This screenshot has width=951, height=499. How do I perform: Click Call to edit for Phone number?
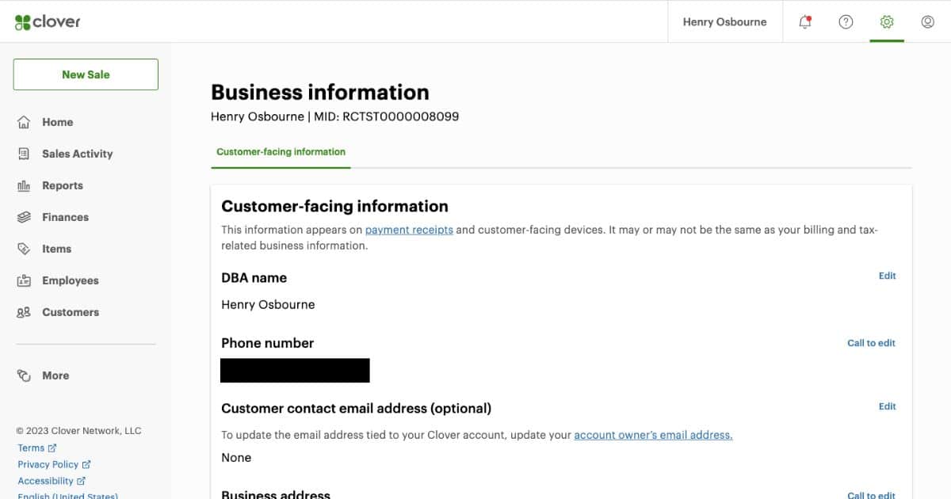click(x=871, y=343)
